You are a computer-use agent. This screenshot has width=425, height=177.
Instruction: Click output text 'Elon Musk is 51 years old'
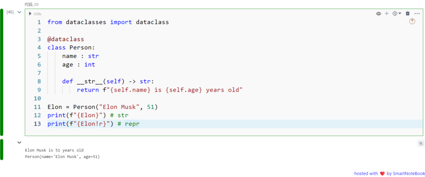pyautogui.click(x=54, y=150)
